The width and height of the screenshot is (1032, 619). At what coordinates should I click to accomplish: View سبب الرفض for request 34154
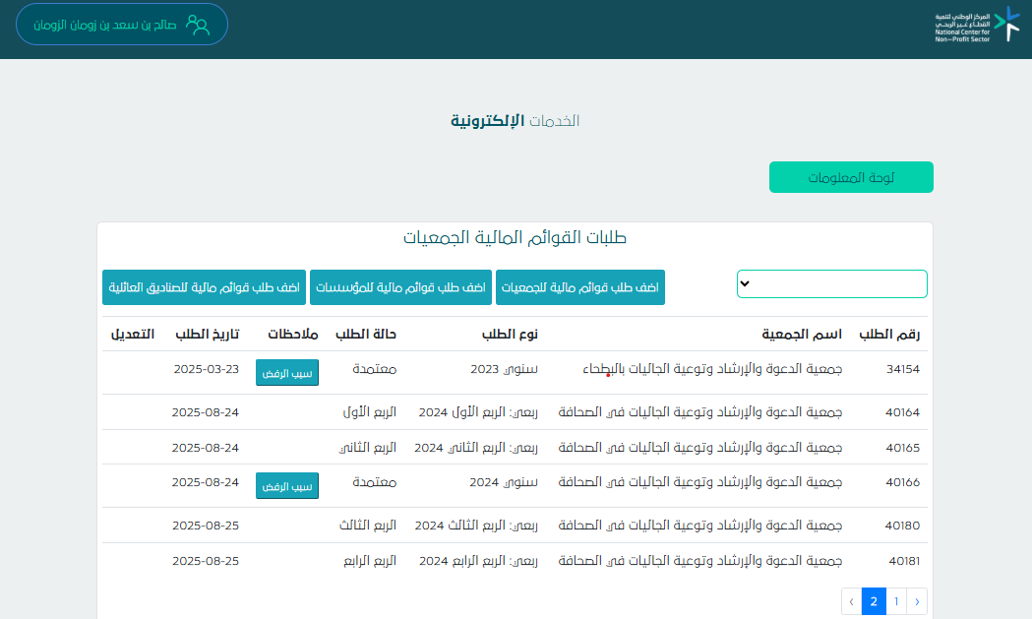[x=287, y=372]
